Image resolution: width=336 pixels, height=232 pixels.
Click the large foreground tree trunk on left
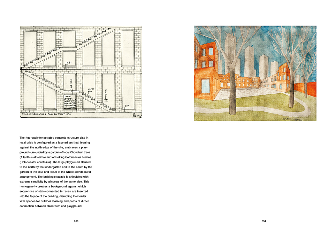tap(233, 94)
